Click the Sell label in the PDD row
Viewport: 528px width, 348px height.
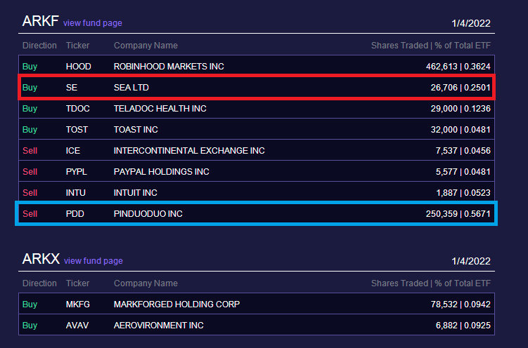coord(30,214)
